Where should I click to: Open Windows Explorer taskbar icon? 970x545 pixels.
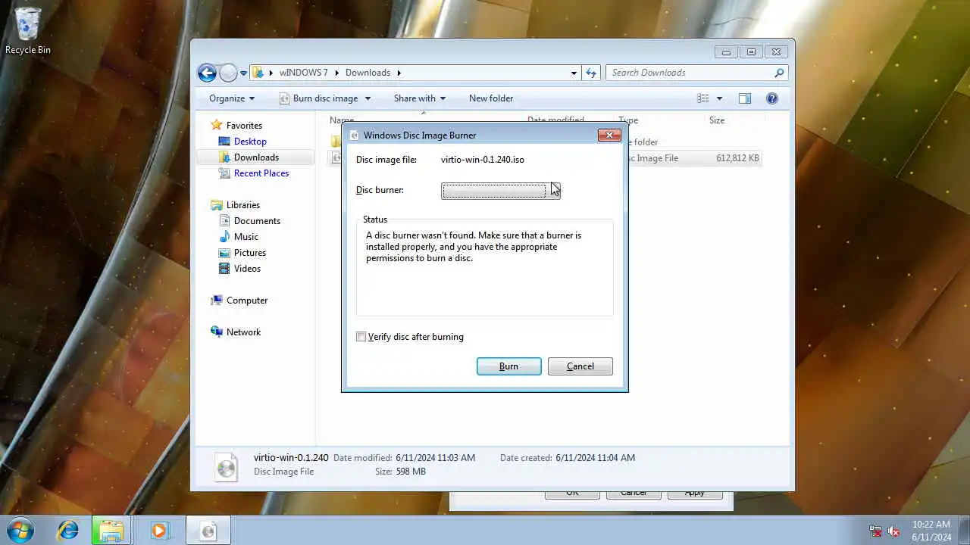coord(111,531)
